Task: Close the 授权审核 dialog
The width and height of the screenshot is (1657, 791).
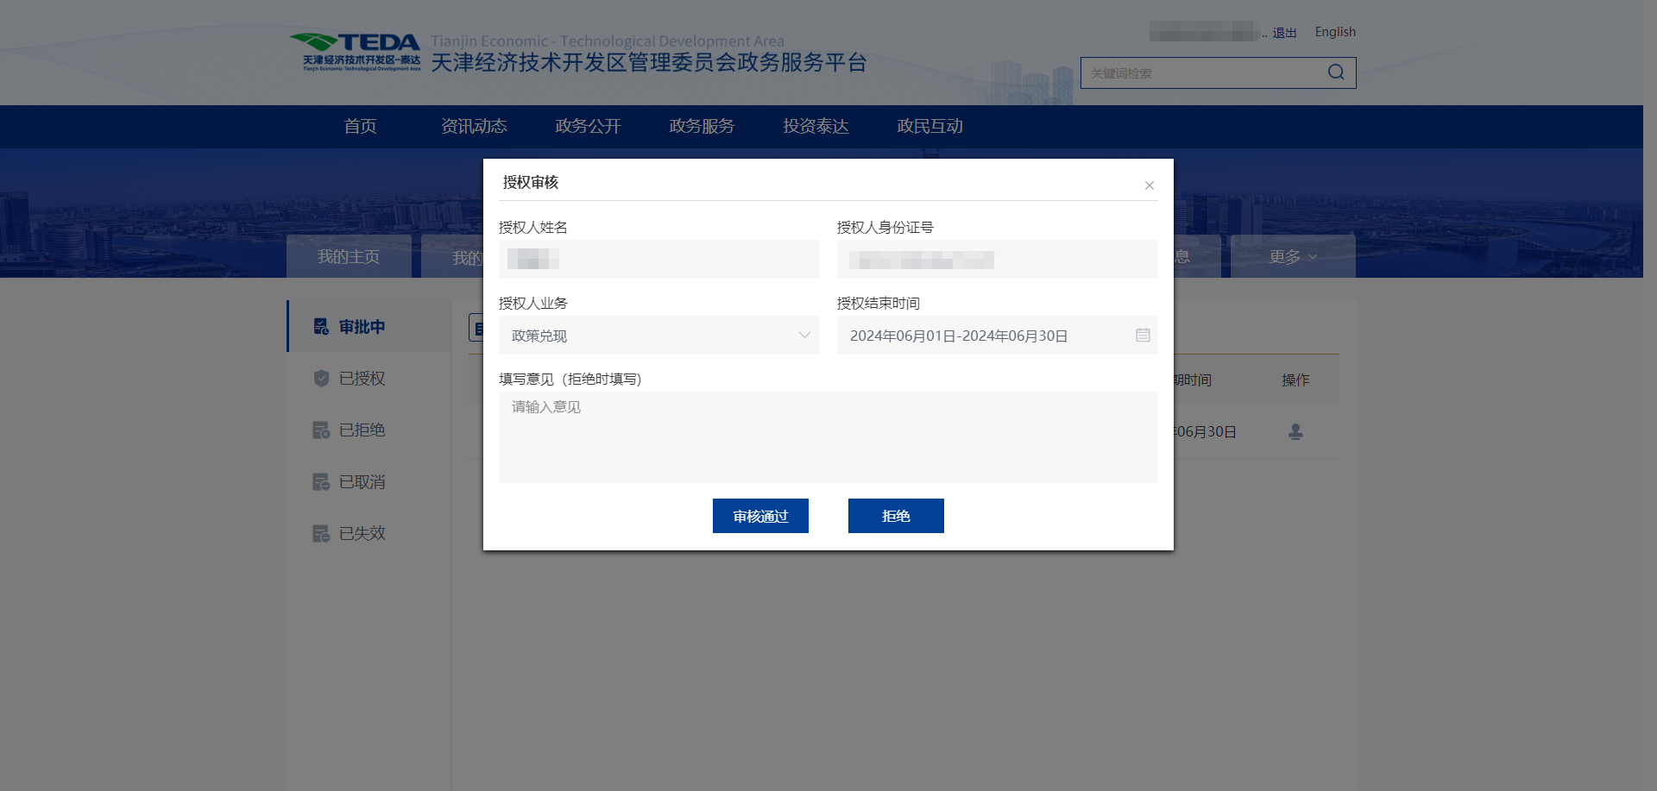Action: (x=1150, y=185)
